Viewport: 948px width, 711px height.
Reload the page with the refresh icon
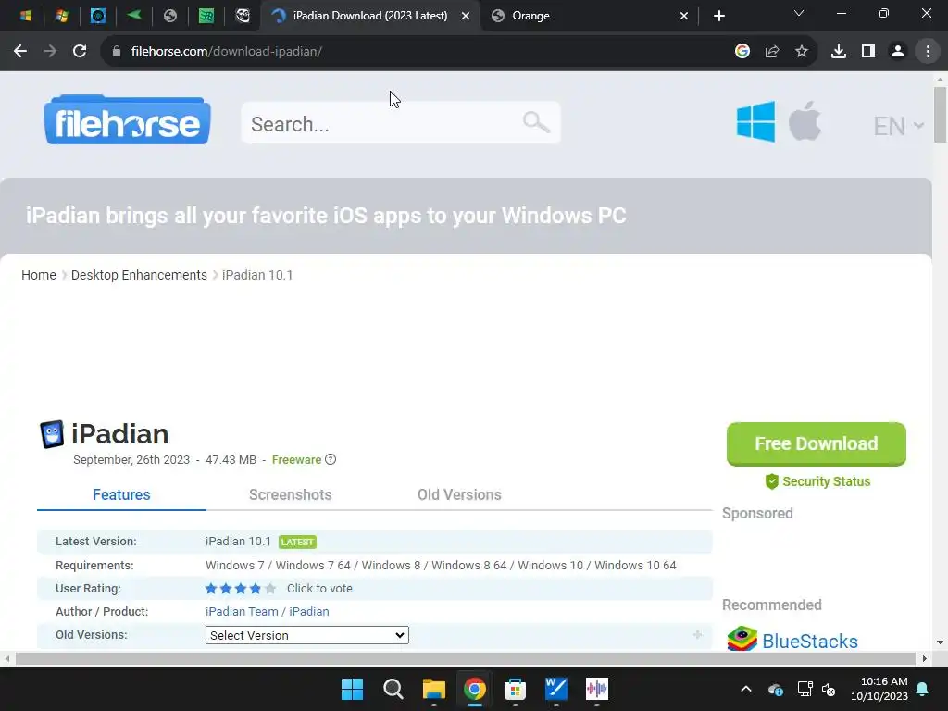[x=80, y=52]
